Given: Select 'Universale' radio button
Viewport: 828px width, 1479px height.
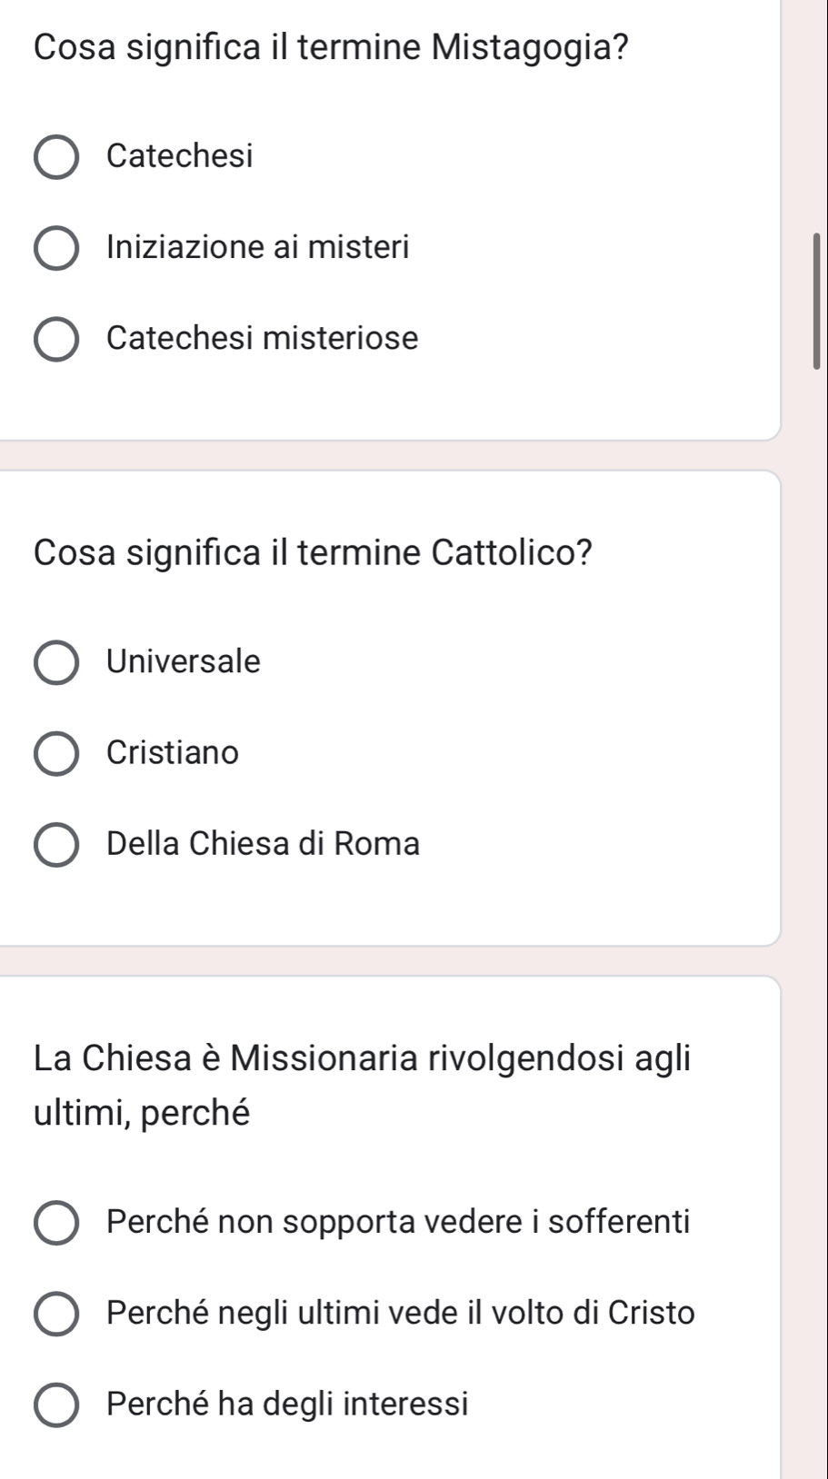Looking at the screenshot, I should coord(56,662).
